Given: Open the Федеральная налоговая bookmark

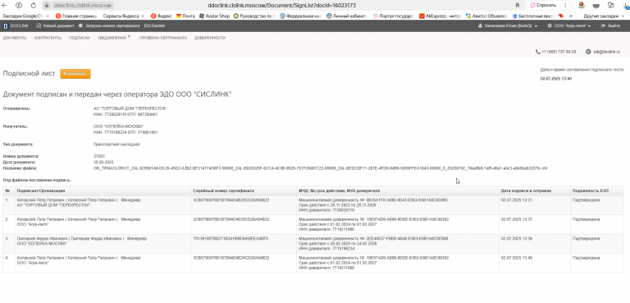Looking at the screenshot, I should pyautogui.click(x=300, y=16).
